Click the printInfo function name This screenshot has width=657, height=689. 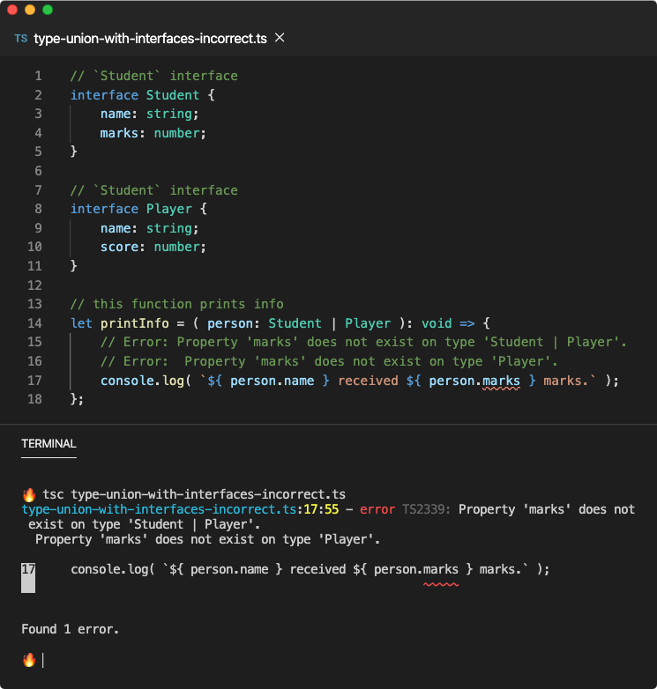click(135, 323)
